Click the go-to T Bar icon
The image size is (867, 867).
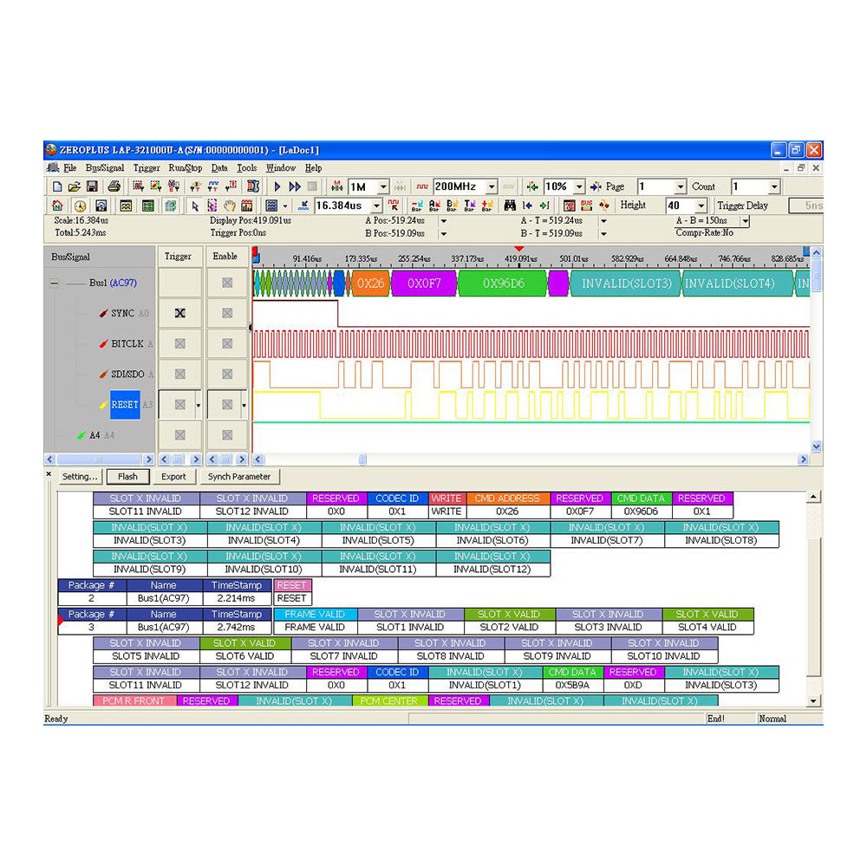(x=469, y=205)
